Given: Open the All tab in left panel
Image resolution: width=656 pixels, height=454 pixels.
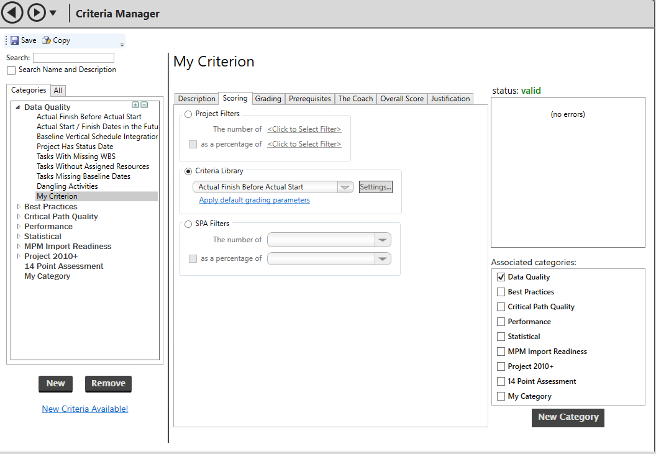Looking at the screenshot, I should (58, 91).
